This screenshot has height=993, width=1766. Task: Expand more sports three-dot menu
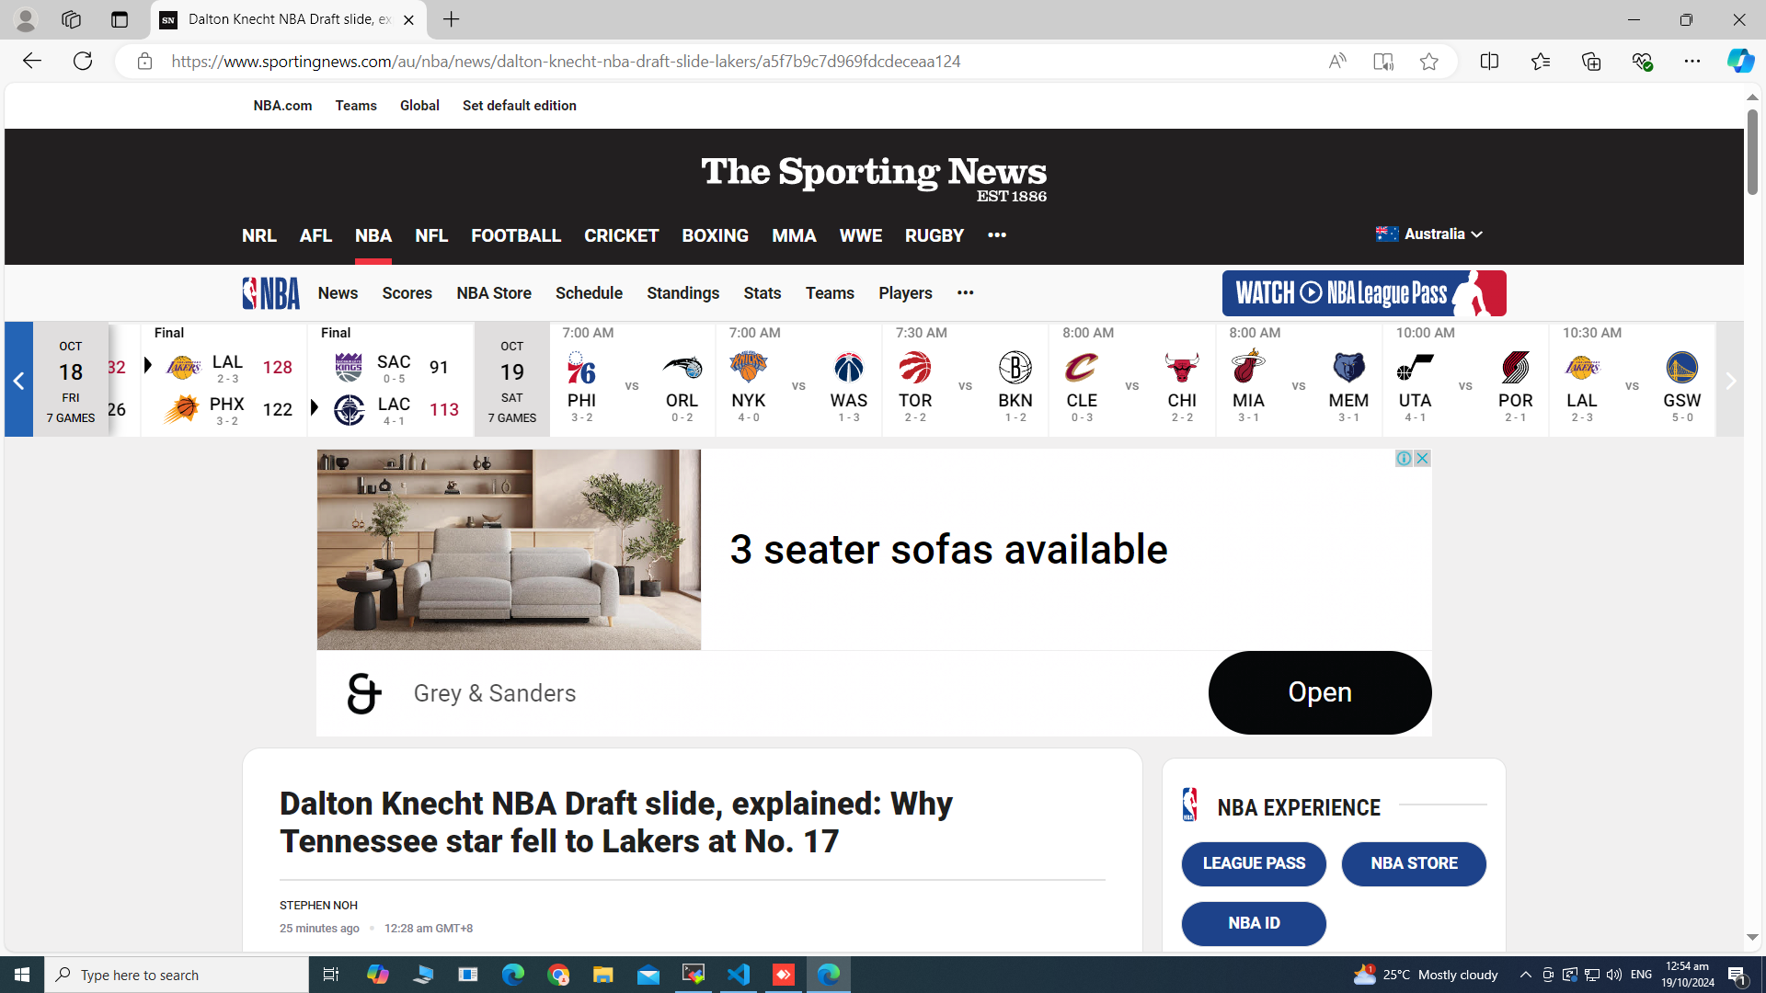pyautogui.click(x=997, y=235)
